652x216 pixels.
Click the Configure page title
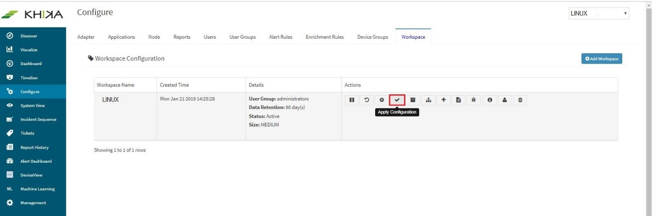pyautogui.click(x=95, y=12)
